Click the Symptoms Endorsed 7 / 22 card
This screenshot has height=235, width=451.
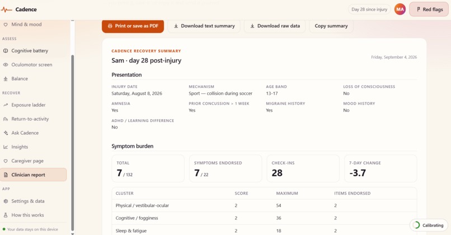click(x=225, y=168)
